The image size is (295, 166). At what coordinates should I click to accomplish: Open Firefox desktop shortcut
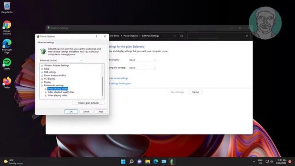7,83
